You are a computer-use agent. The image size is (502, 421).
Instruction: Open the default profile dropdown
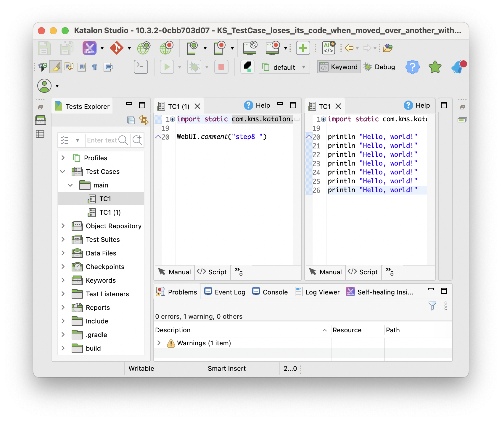[x=284, y=67]
